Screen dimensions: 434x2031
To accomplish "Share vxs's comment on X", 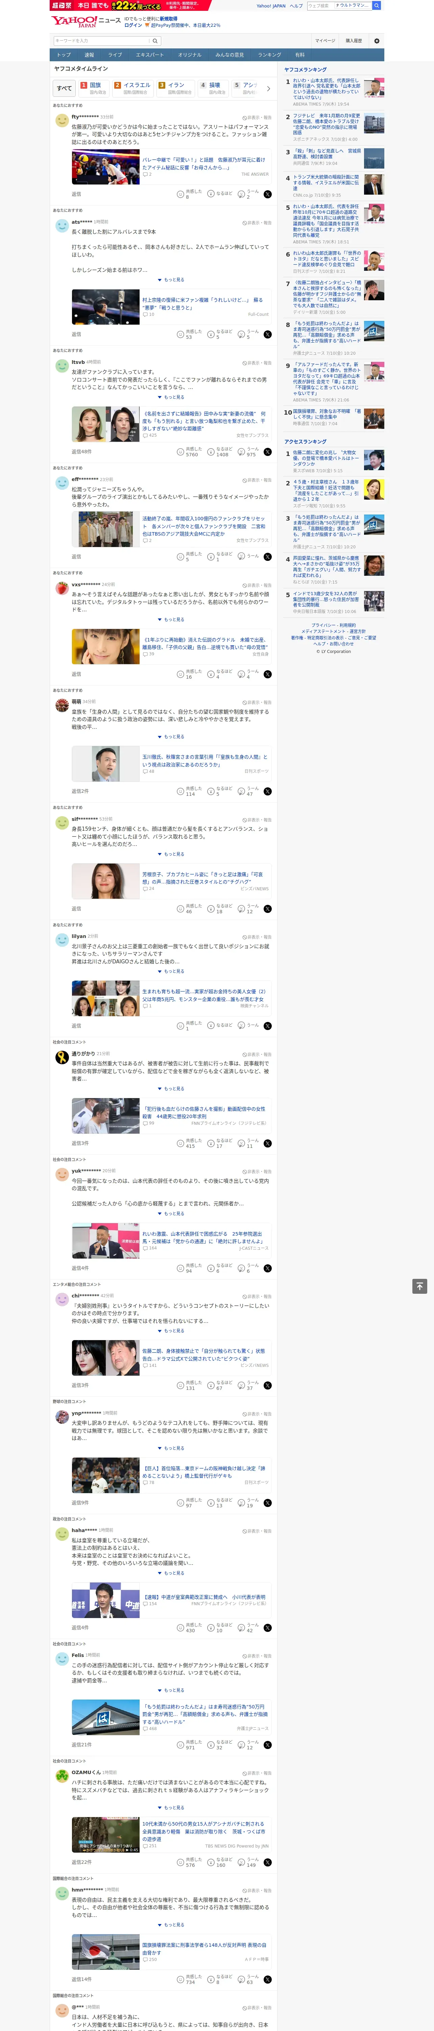I will pyautogui.click(x=268, y=674).
